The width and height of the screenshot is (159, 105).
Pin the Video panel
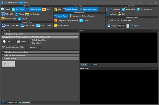click(154, 31)
